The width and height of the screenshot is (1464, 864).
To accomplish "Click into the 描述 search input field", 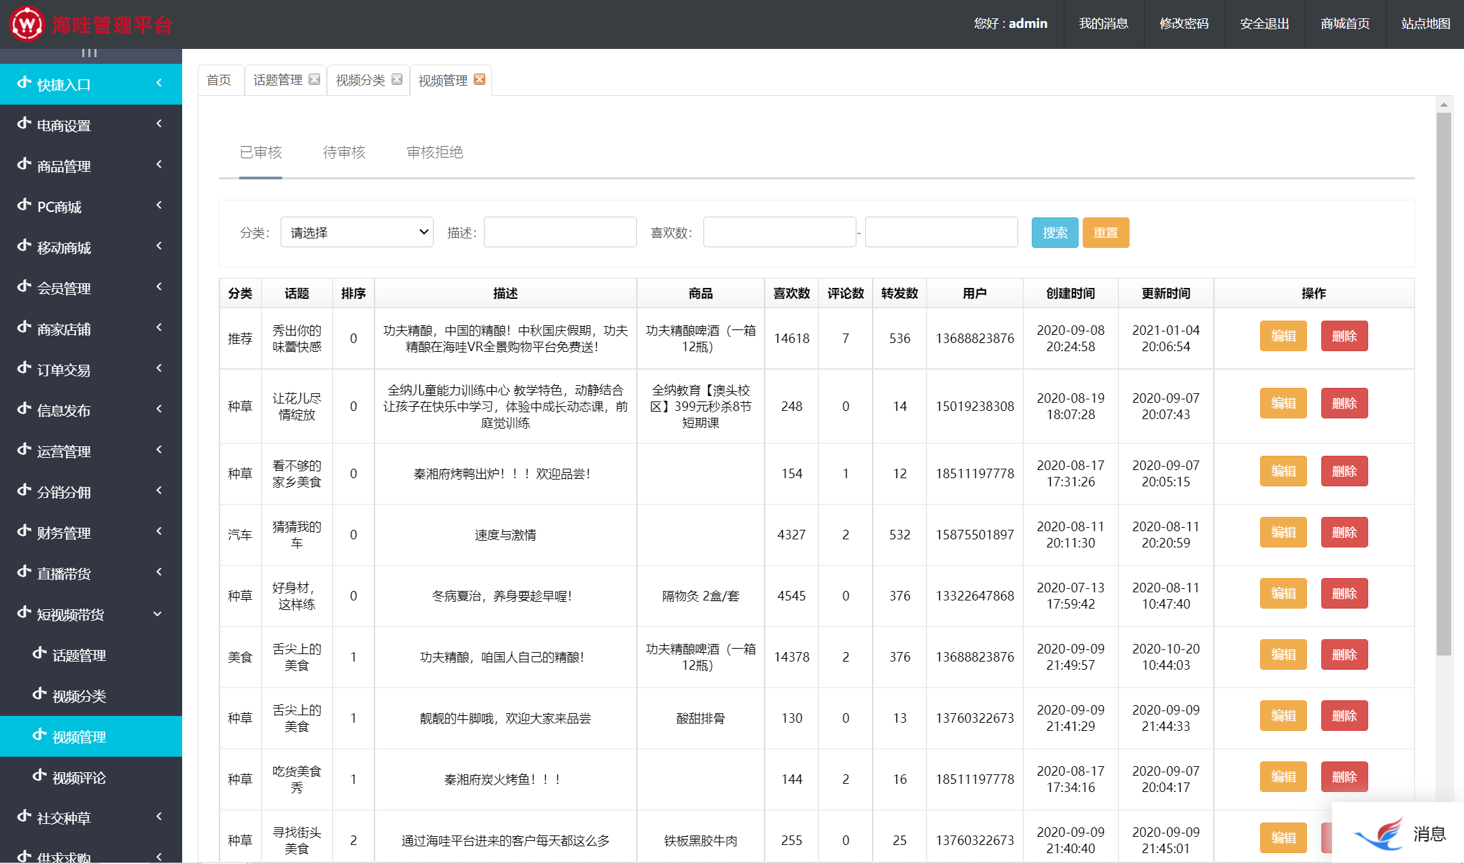I will pyautogui.click(x=560, y=232).
